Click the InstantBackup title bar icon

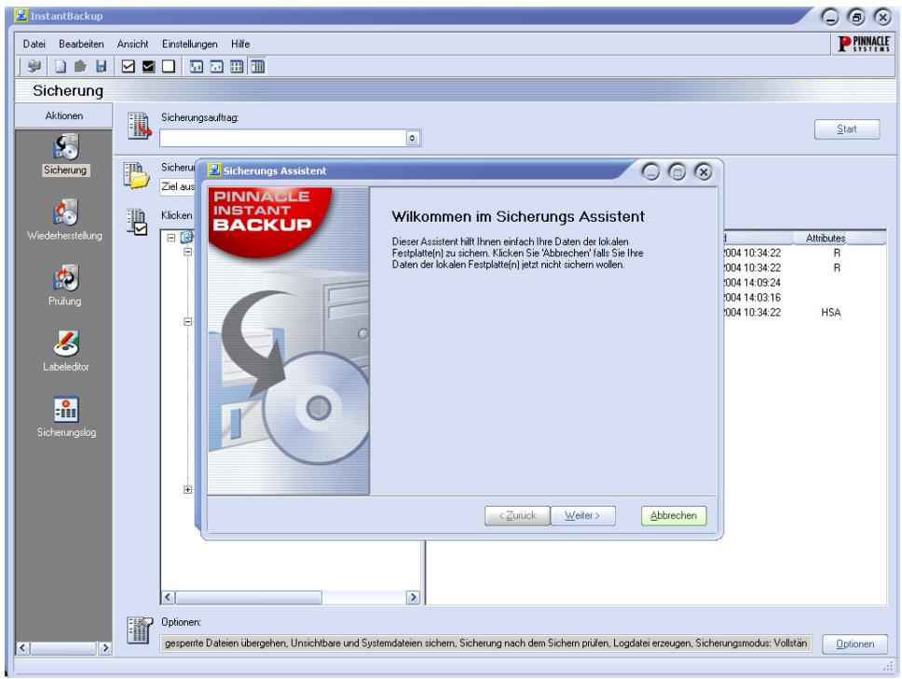(21, 16)
